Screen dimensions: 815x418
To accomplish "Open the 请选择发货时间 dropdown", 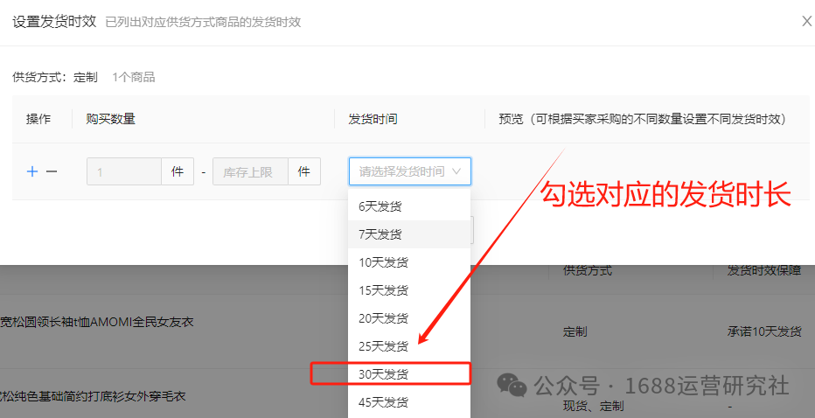I will (409, 171).
